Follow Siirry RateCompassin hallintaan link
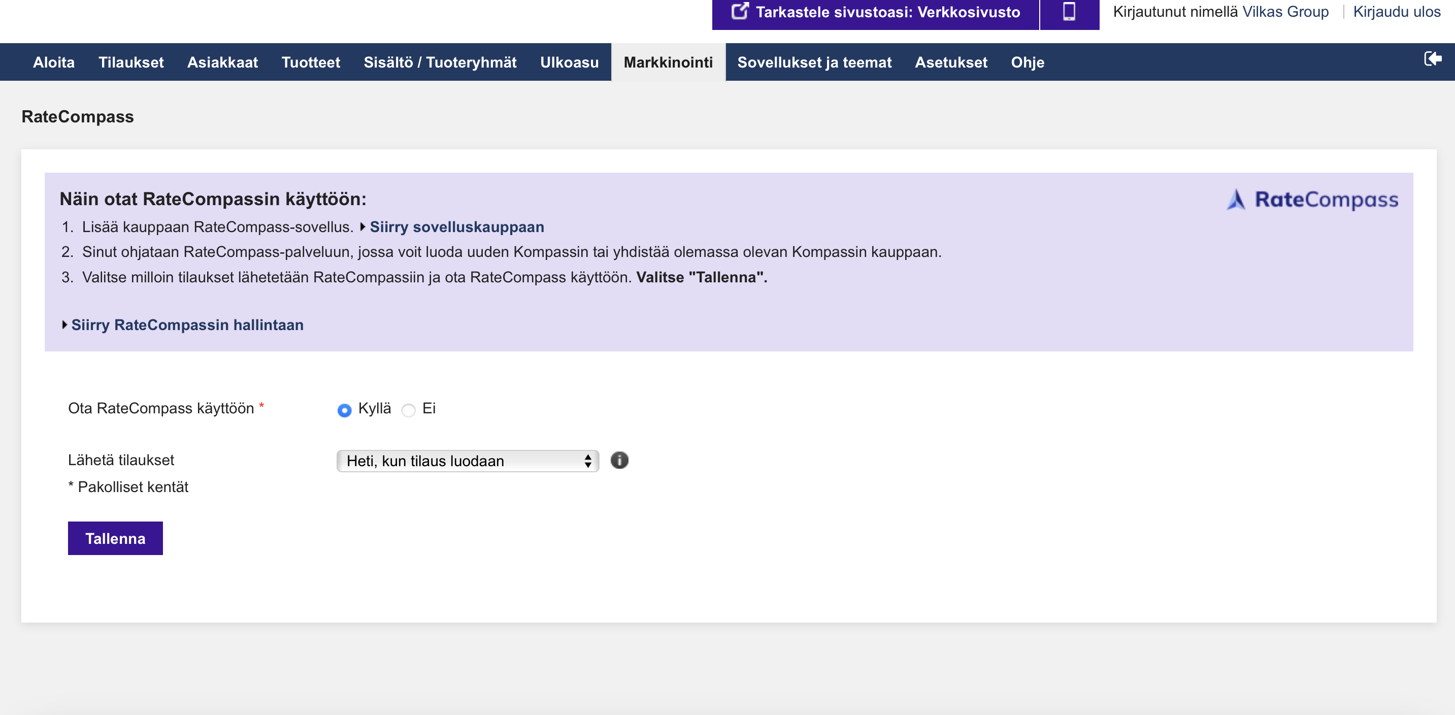The image size is (1455, 715). [187, 324]
